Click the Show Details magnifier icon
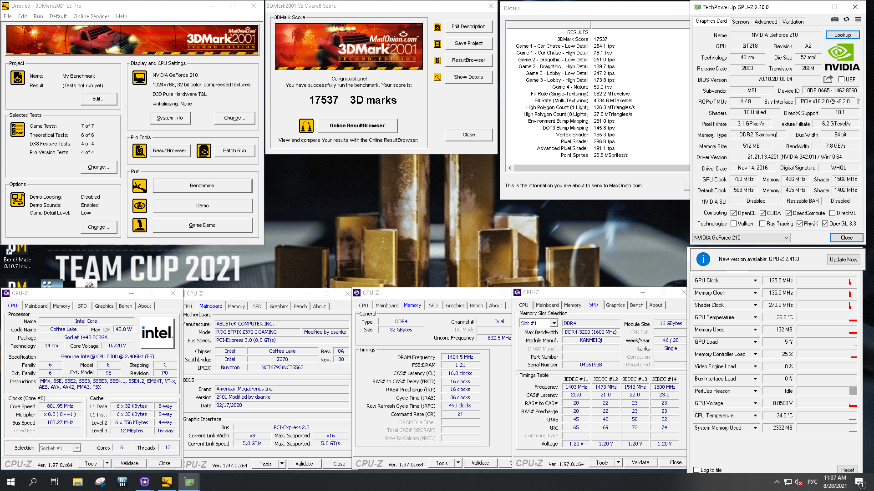 tap(437, 77)
